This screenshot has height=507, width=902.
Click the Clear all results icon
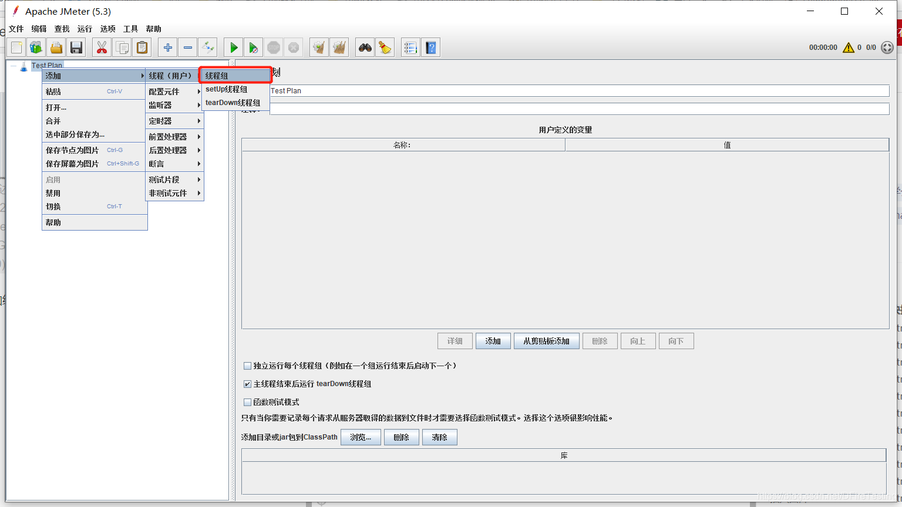pyautogui.click(x=339, y=48)
